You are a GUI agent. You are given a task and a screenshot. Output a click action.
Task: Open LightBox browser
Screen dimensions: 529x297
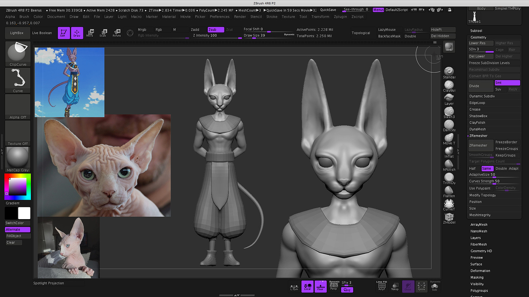(x=17, y=33)
